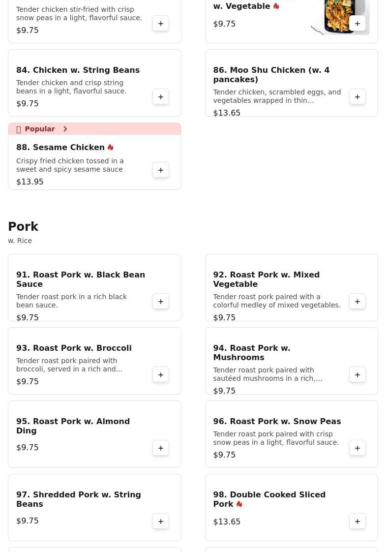Add Roast Pork w. Black Bean Sauce

161,302
